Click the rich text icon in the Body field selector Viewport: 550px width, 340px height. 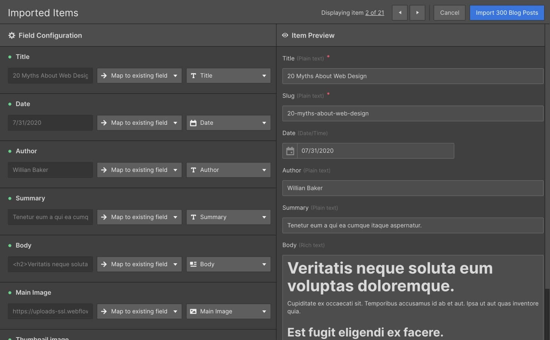193,264
